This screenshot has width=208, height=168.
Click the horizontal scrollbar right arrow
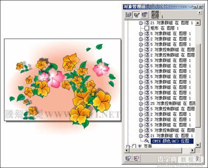193,150
